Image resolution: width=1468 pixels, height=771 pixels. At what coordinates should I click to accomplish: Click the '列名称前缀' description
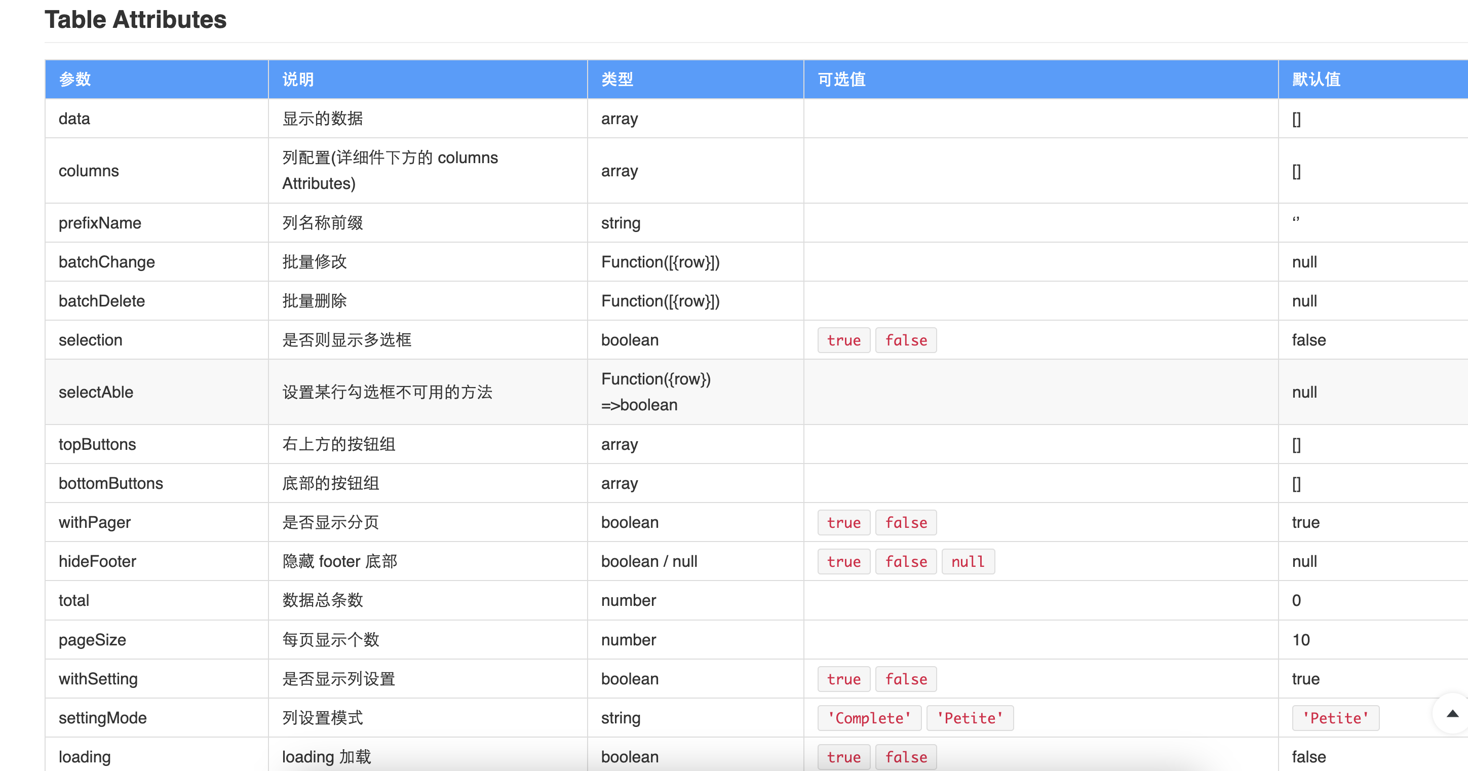(x=323, y=223)
